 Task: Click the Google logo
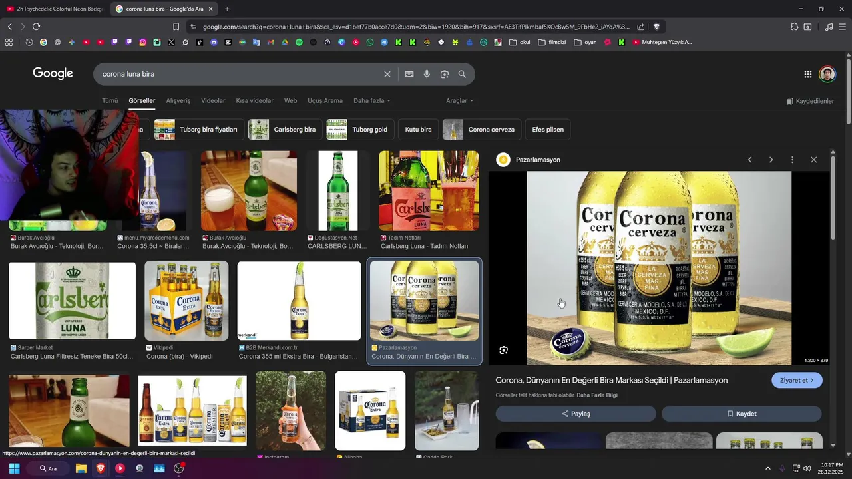coord(53,73)
